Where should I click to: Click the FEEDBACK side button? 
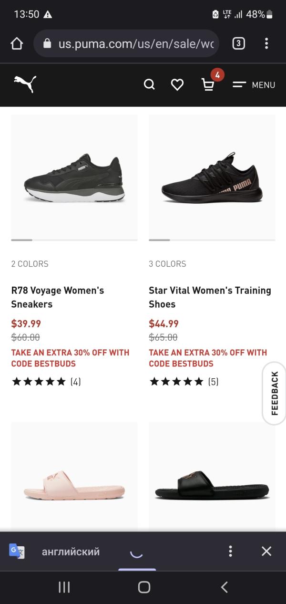[x=275, y=393]
